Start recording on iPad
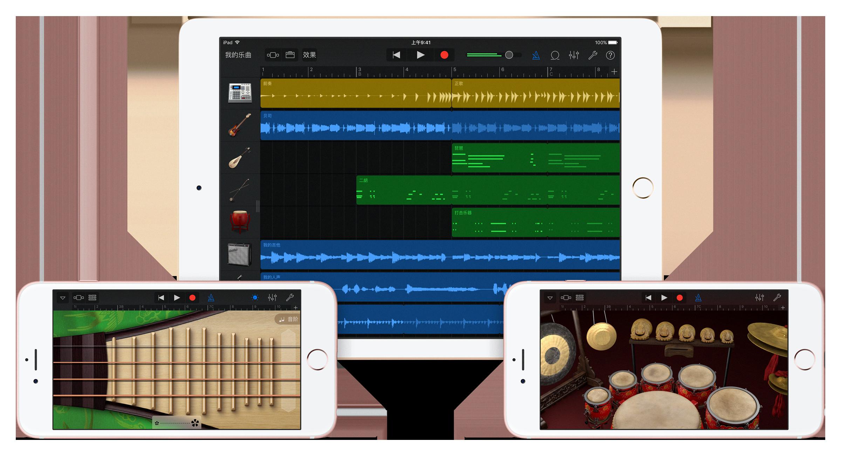This screenshot has height=456, width=841. [x=444, y=55]
